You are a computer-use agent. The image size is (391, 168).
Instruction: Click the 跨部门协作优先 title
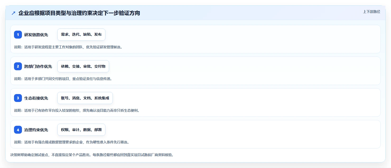(38, 66)
